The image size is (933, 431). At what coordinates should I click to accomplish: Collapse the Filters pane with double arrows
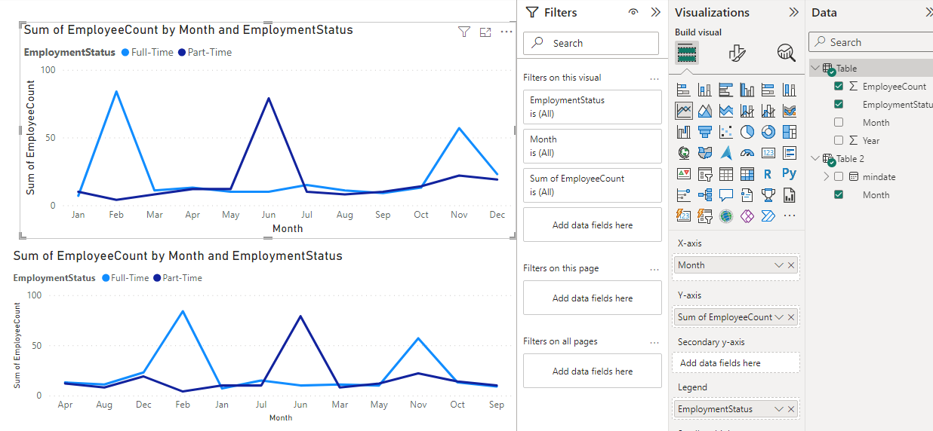pos(655,12)
